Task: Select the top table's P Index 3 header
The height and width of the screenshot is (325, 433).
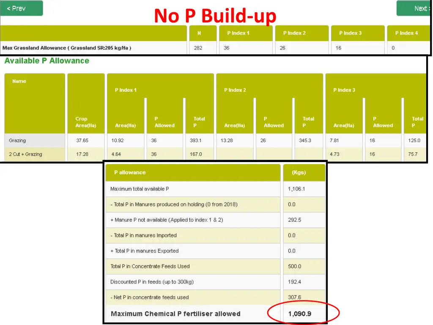Action: (x=358, y=33)
